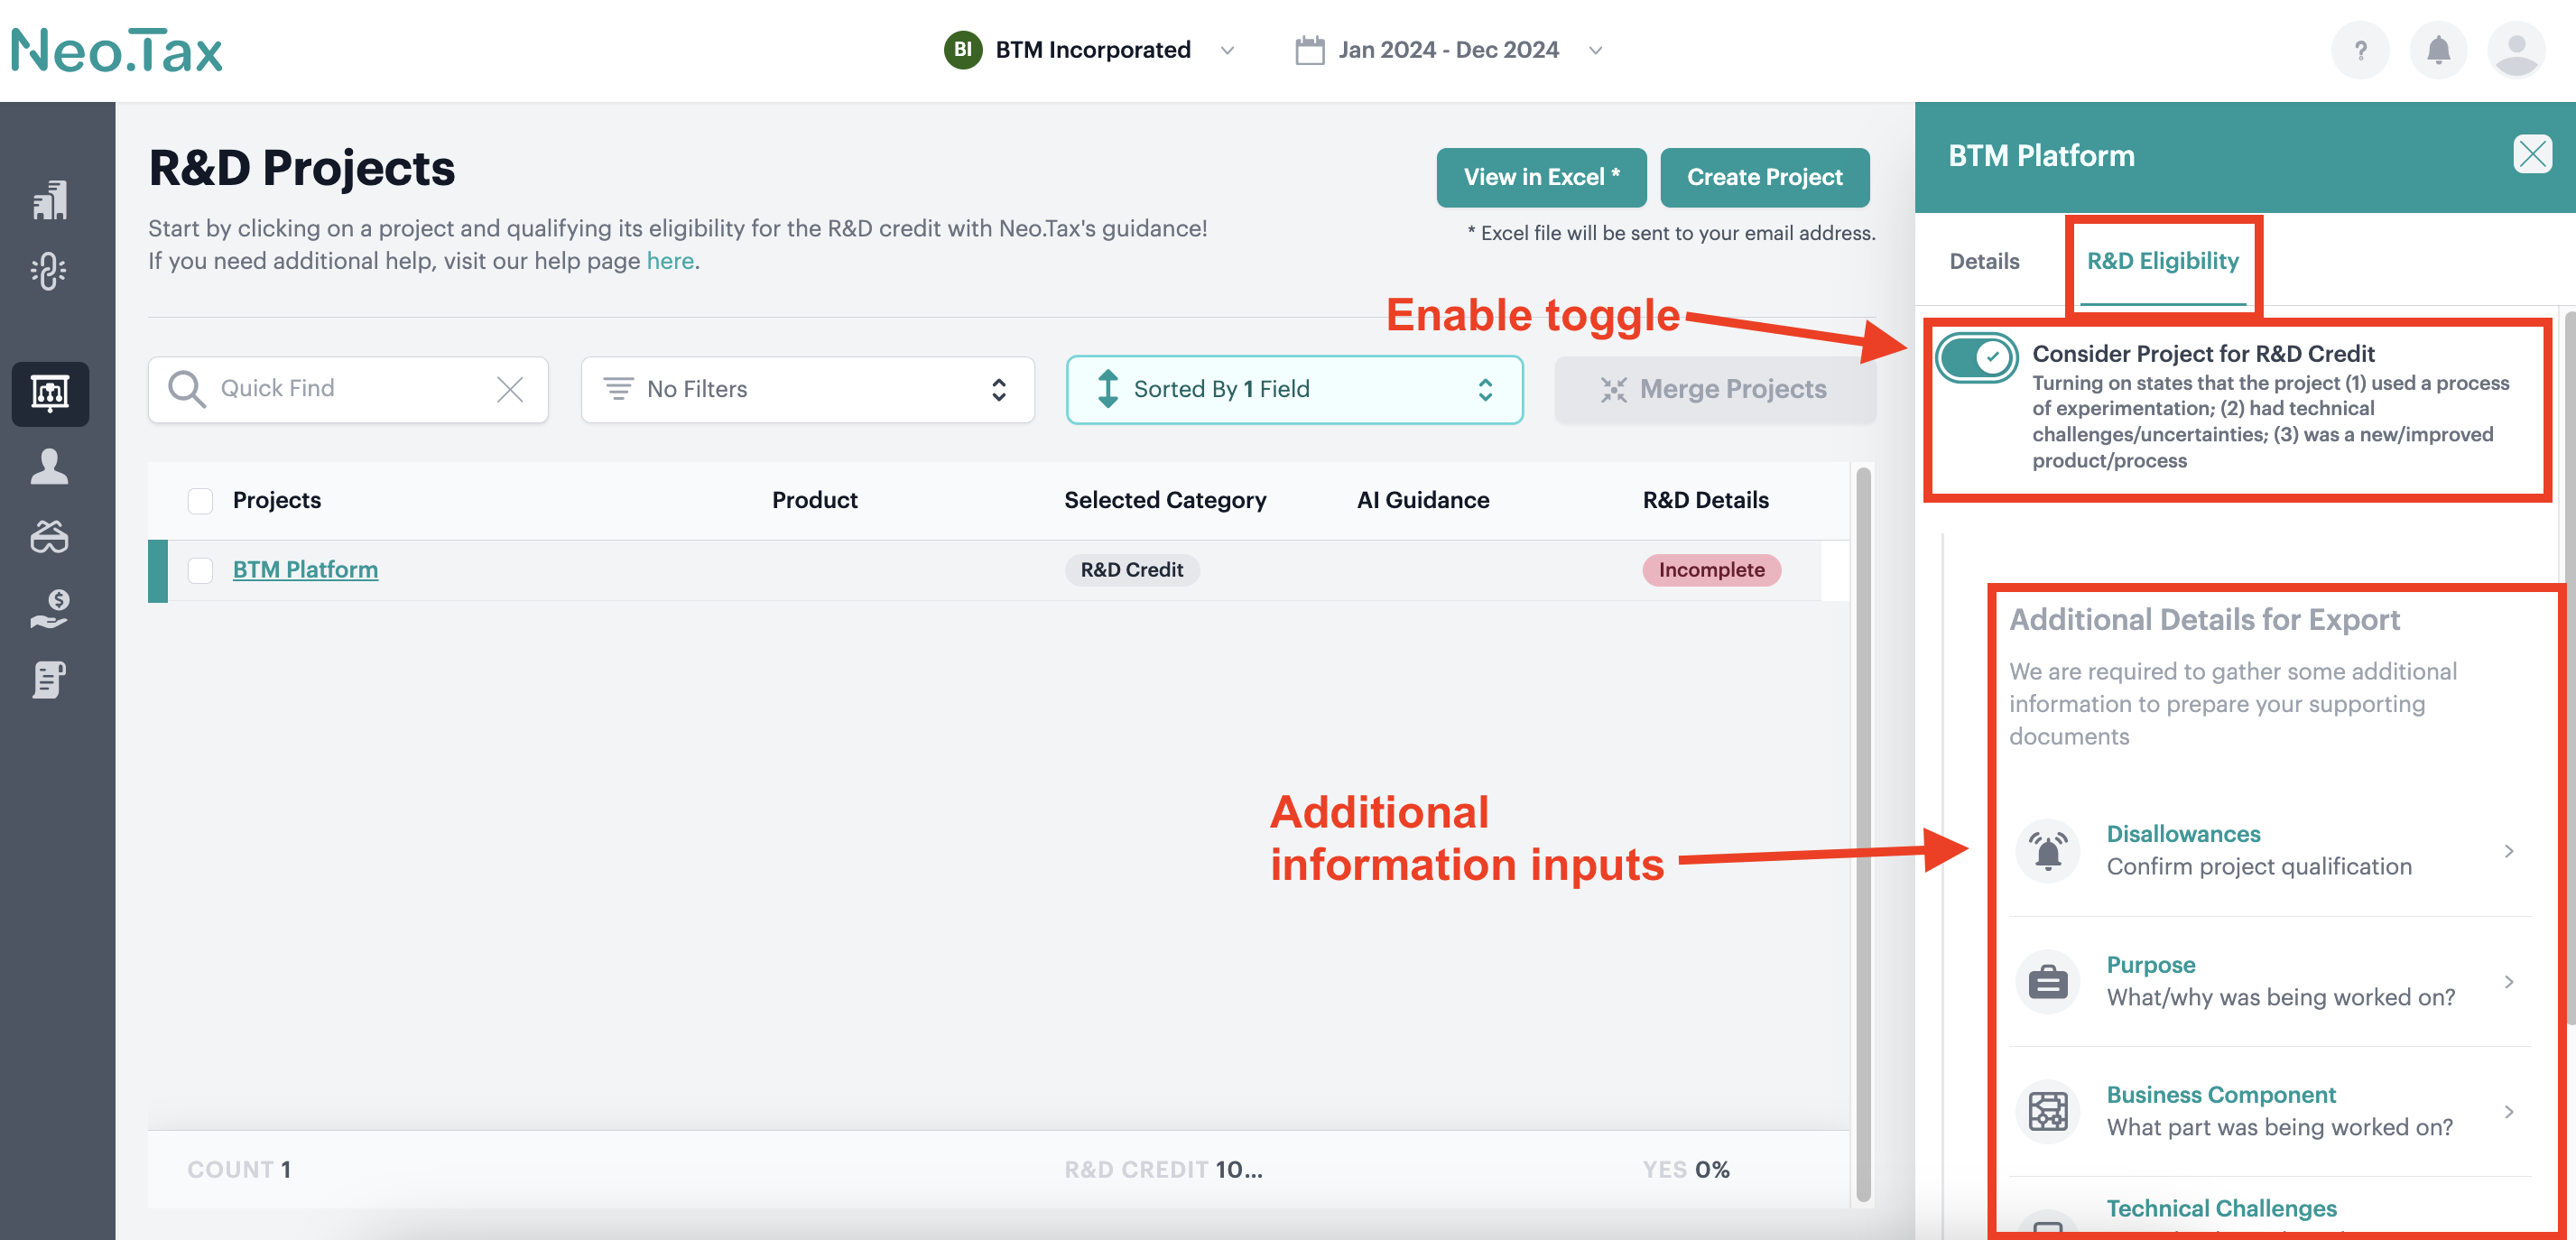Focus the Quick Find search field
The image size is (2576, 1240).
[348, 389]
